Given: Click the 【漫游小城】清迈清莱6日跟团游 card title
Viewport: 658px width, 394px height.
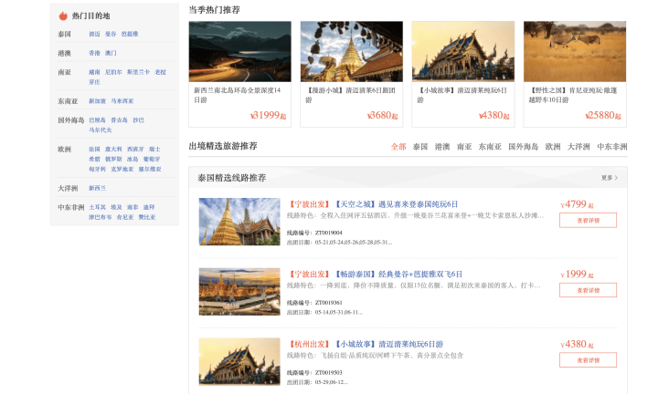Looking at the screenshot, I should (351, 96).
